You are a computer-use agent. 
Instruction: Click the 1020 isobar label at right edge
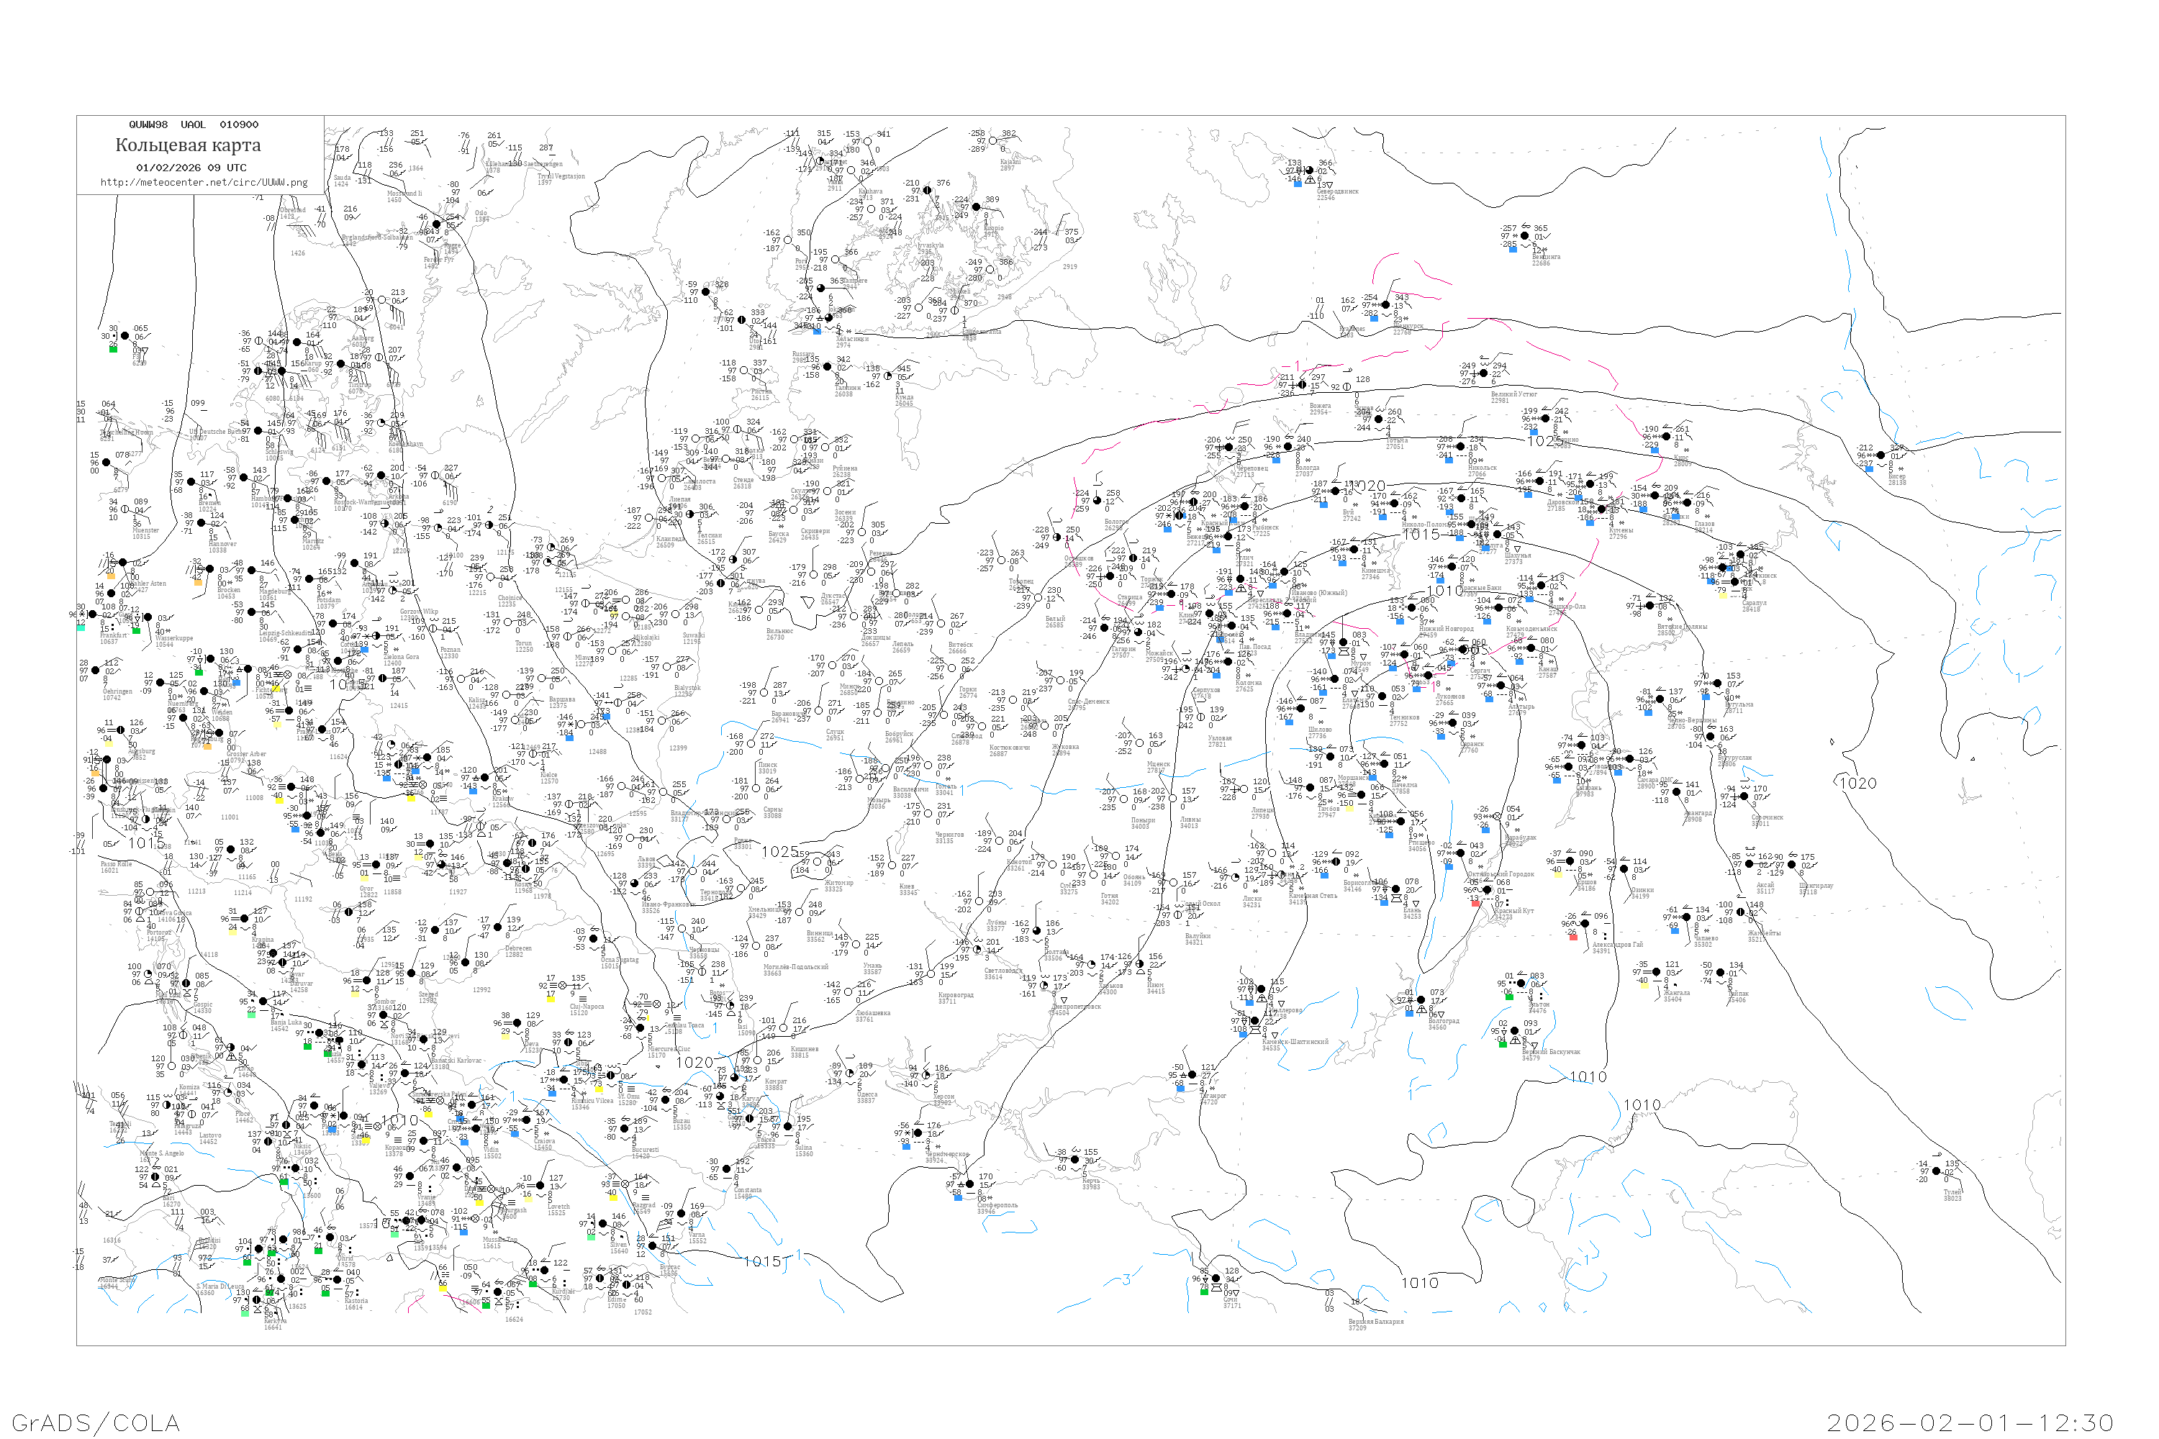pyautogui.click(x=1859, y=783)
